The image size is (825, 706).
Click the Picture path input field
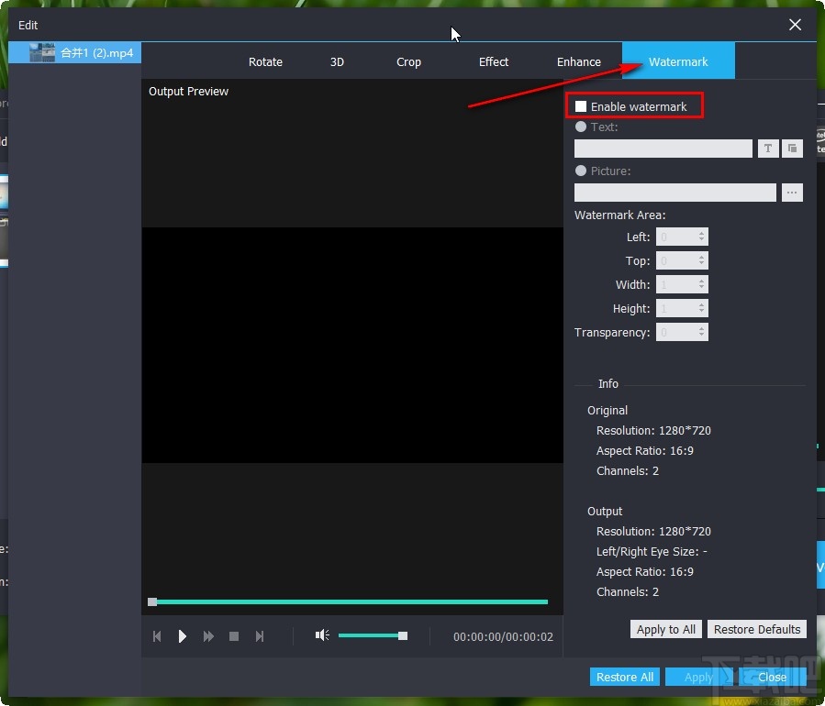tap(675, 193)
